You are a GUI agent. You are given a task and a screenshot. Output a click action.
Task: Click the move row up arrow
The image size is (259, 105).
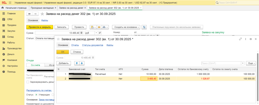tap(76, 63)
